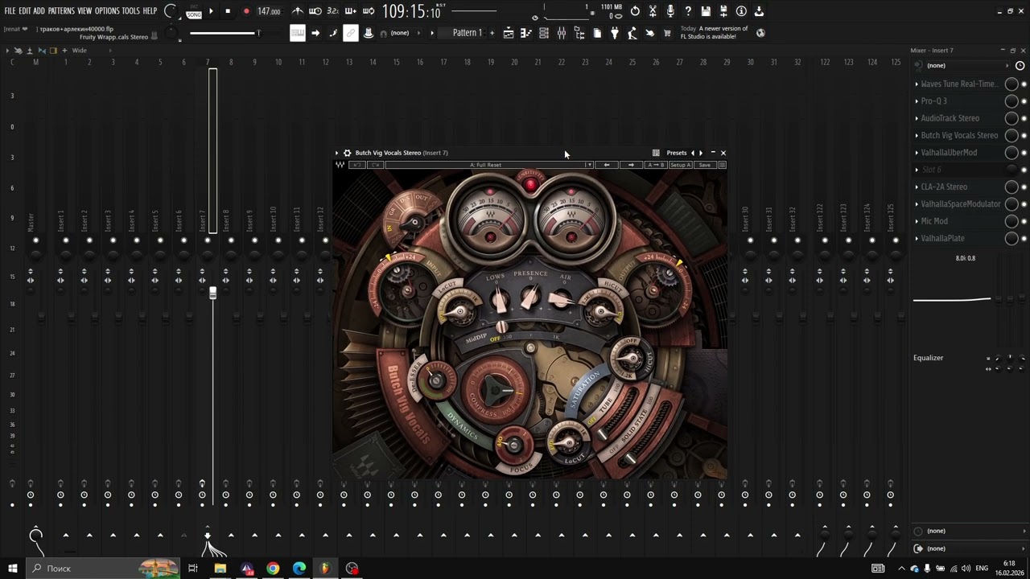The height and width of the screenshot is (579, 1030).
Task: Open Butch Vig Vocals plugin options gear
Action: coord(347,153)
